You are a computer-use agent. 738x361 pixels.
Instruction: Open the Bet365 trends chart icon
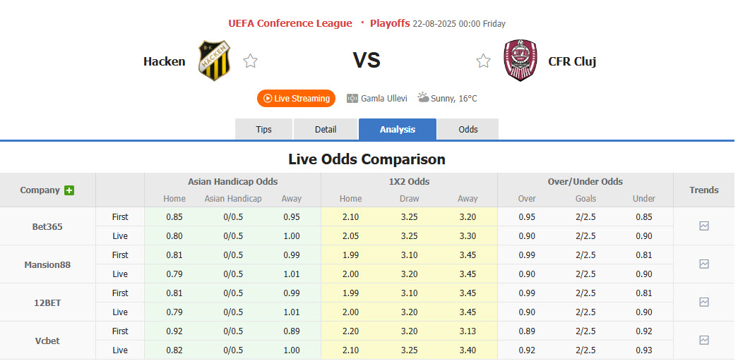click(703, 226)
